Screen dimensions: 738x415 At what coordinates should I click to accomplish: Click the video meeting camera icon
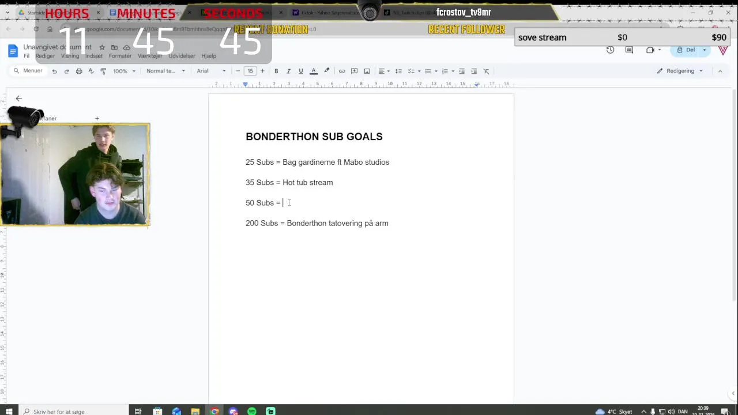coord(650,50)
